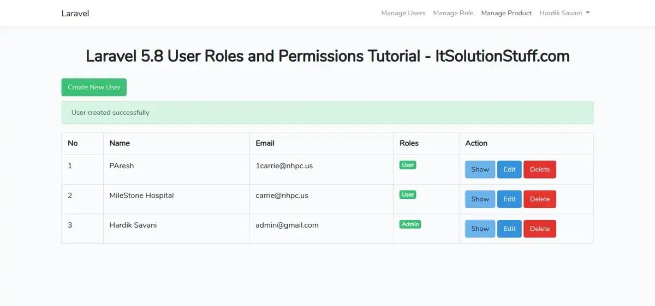Show details for user PAresh
This screenshot has height=306, width=655.
(x=480, y=169)
